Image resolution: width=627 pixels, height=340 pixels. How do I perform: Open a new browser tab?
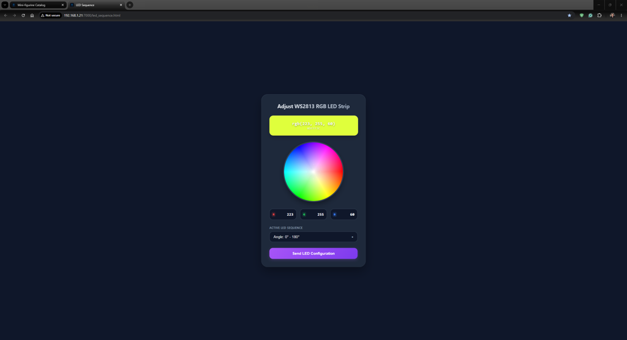coord(130,5)
